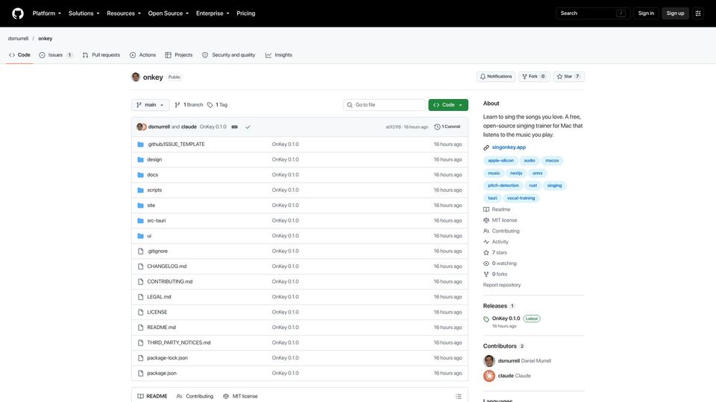
Task: Fork the onkey repository
Action: tap(534, 77)
